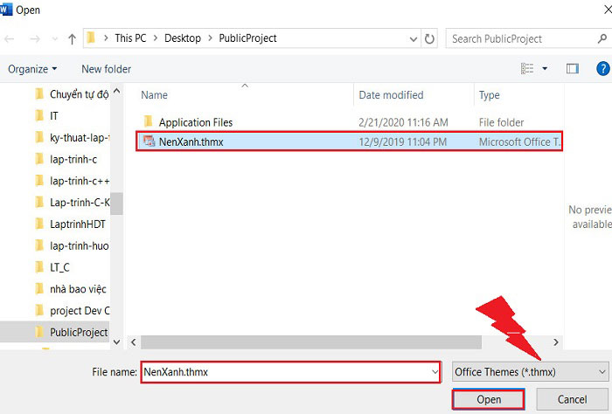Open the Organize menu

click(x=32, y=68)
